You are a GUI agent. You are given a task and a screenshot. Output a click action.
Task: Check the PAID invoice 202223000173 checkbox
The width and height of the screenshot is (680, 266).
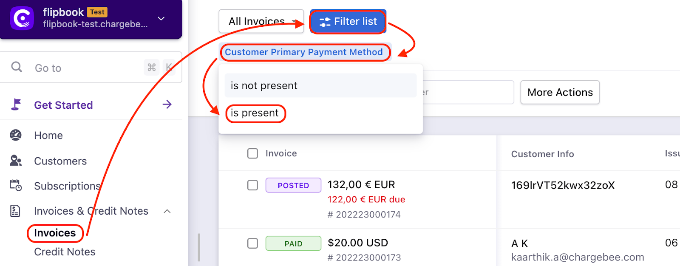click(252, 243)
